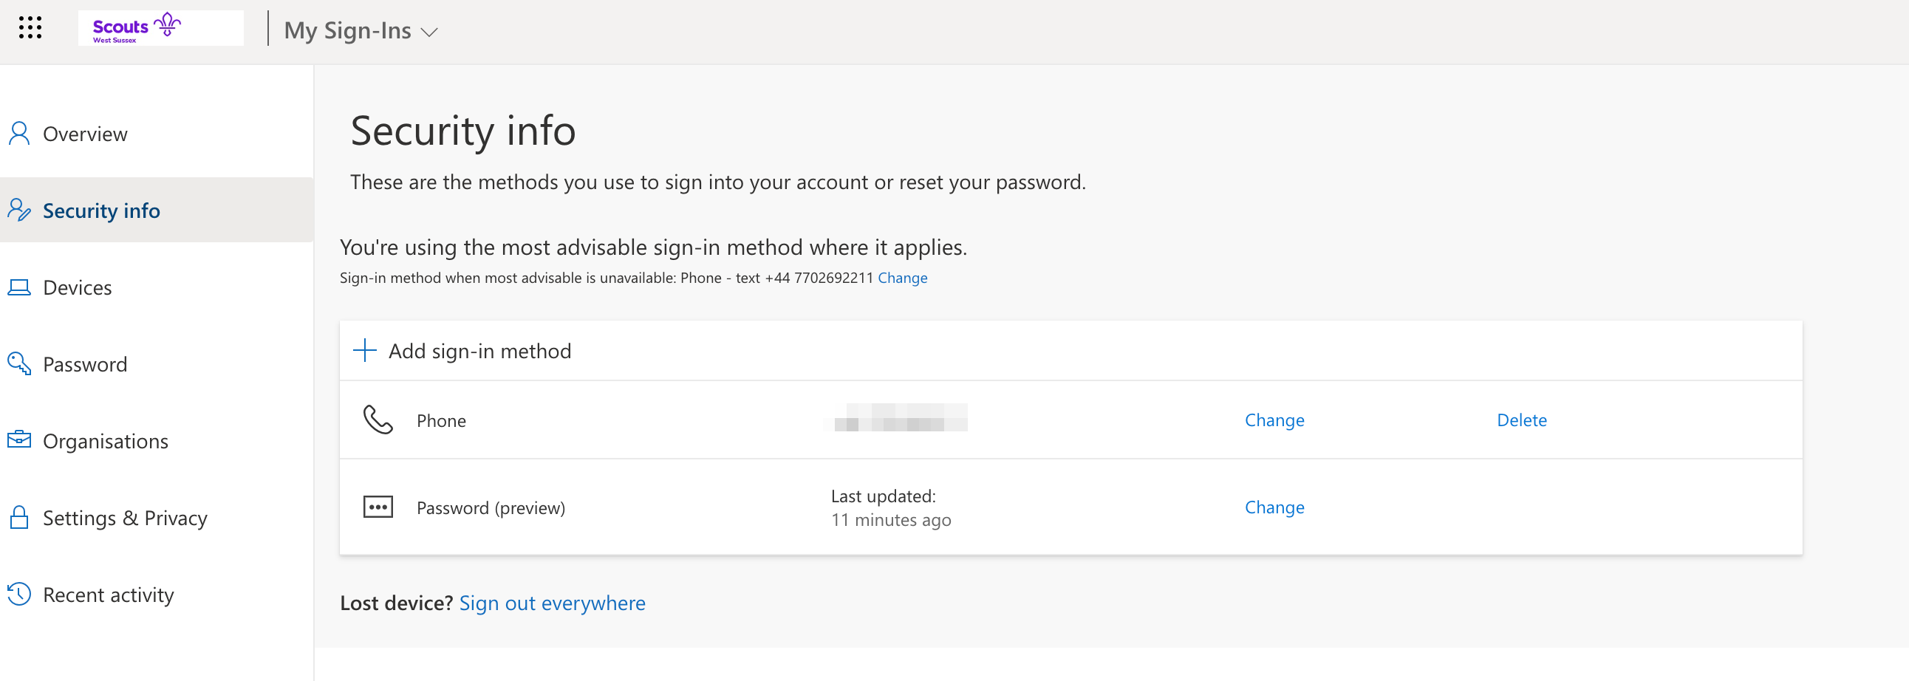Click the Organisations briefcase icon
Image resolution: width=1909 pixels, height=681 pixels.
point(18,440)
